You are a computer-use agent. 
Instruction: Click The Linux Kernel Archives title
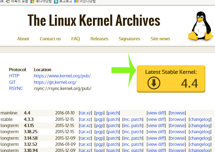tap(94, 20)
